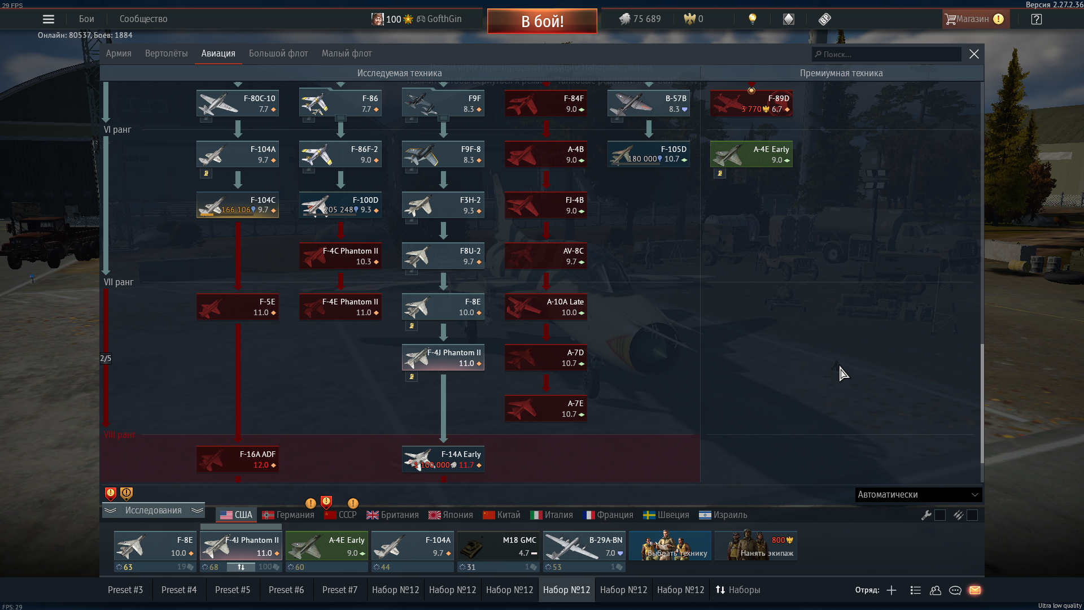The height and width of the screenshot is (610, 1084).
Task: Select the F-16A ADF aircraft
Action: pyautogui.click(x=238, y=459)
